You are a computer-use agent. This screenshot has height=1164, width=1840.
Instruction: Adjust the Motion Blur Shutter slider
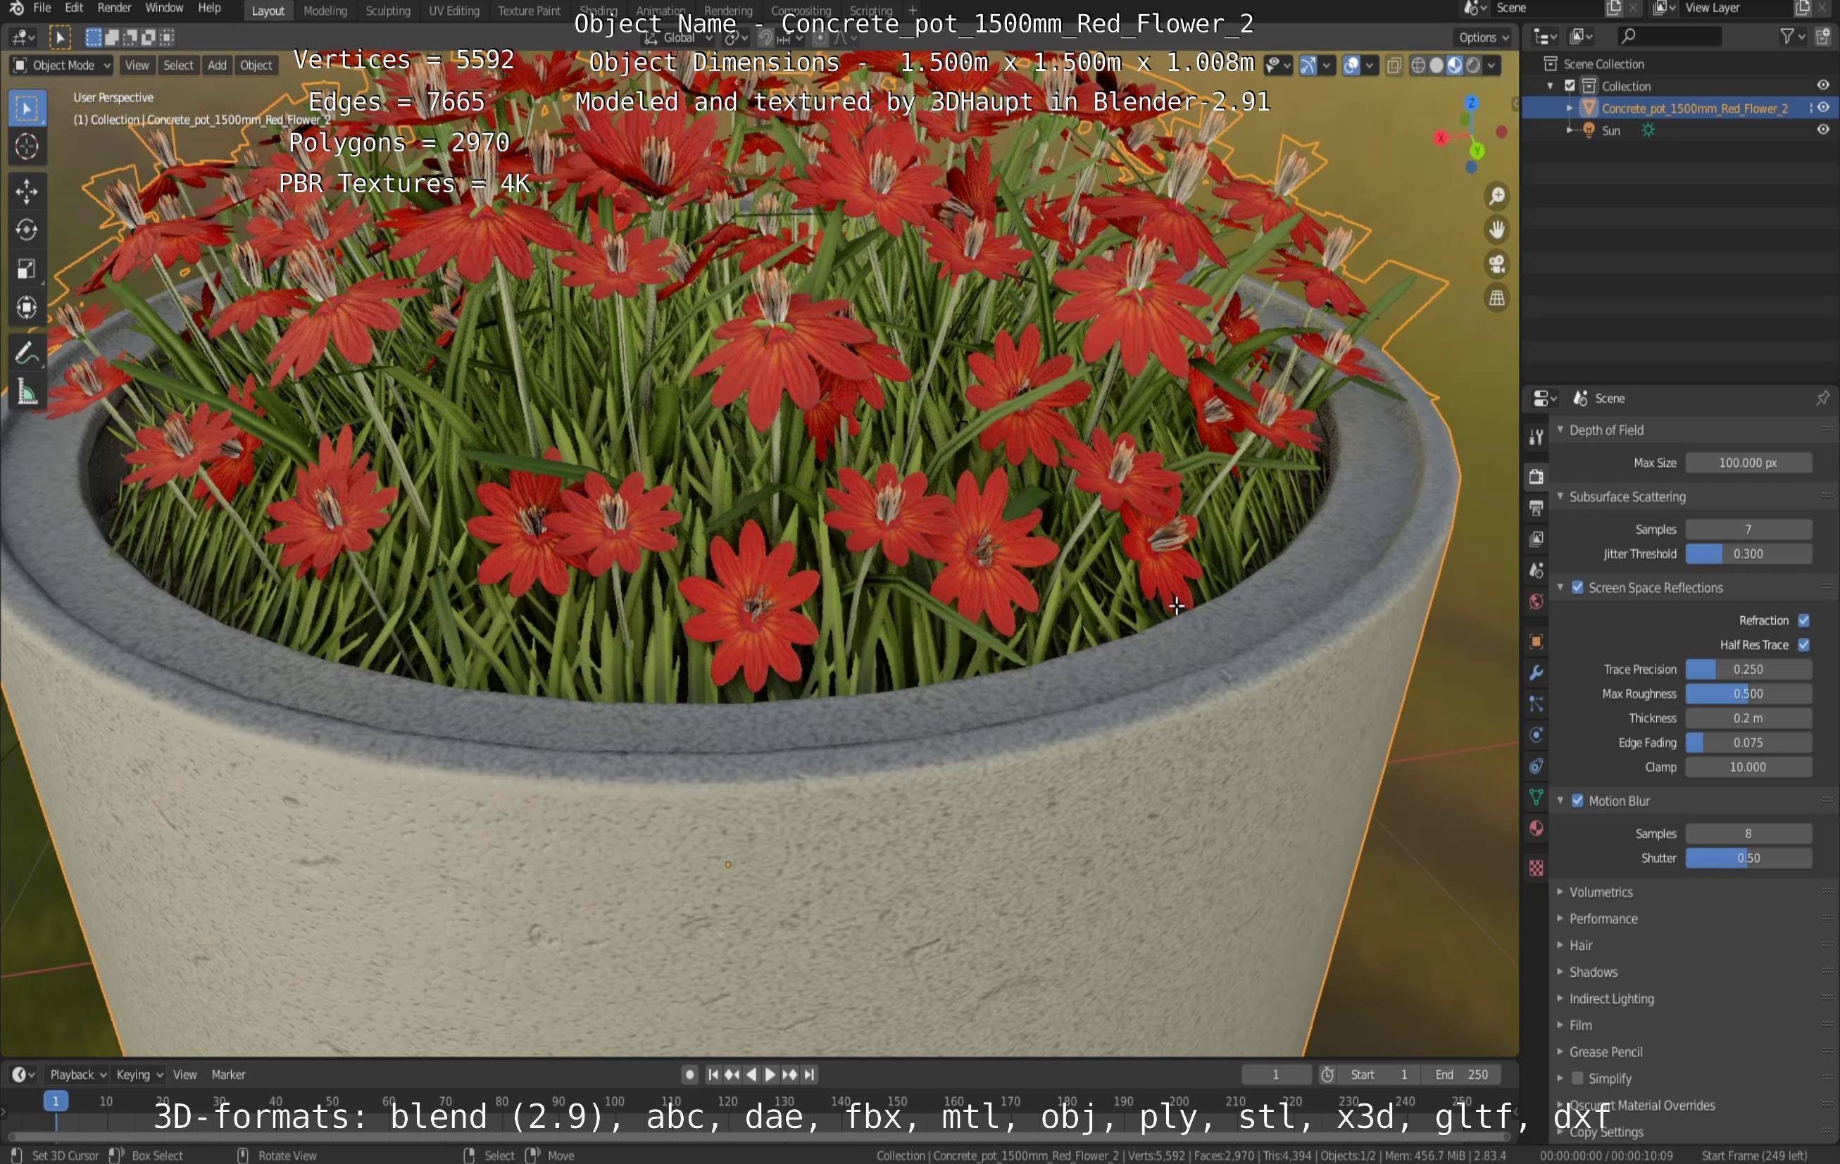1748,858
